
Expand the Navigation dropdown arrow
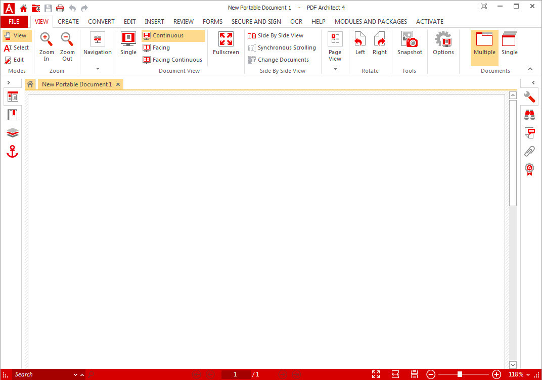tap(98, 69)
